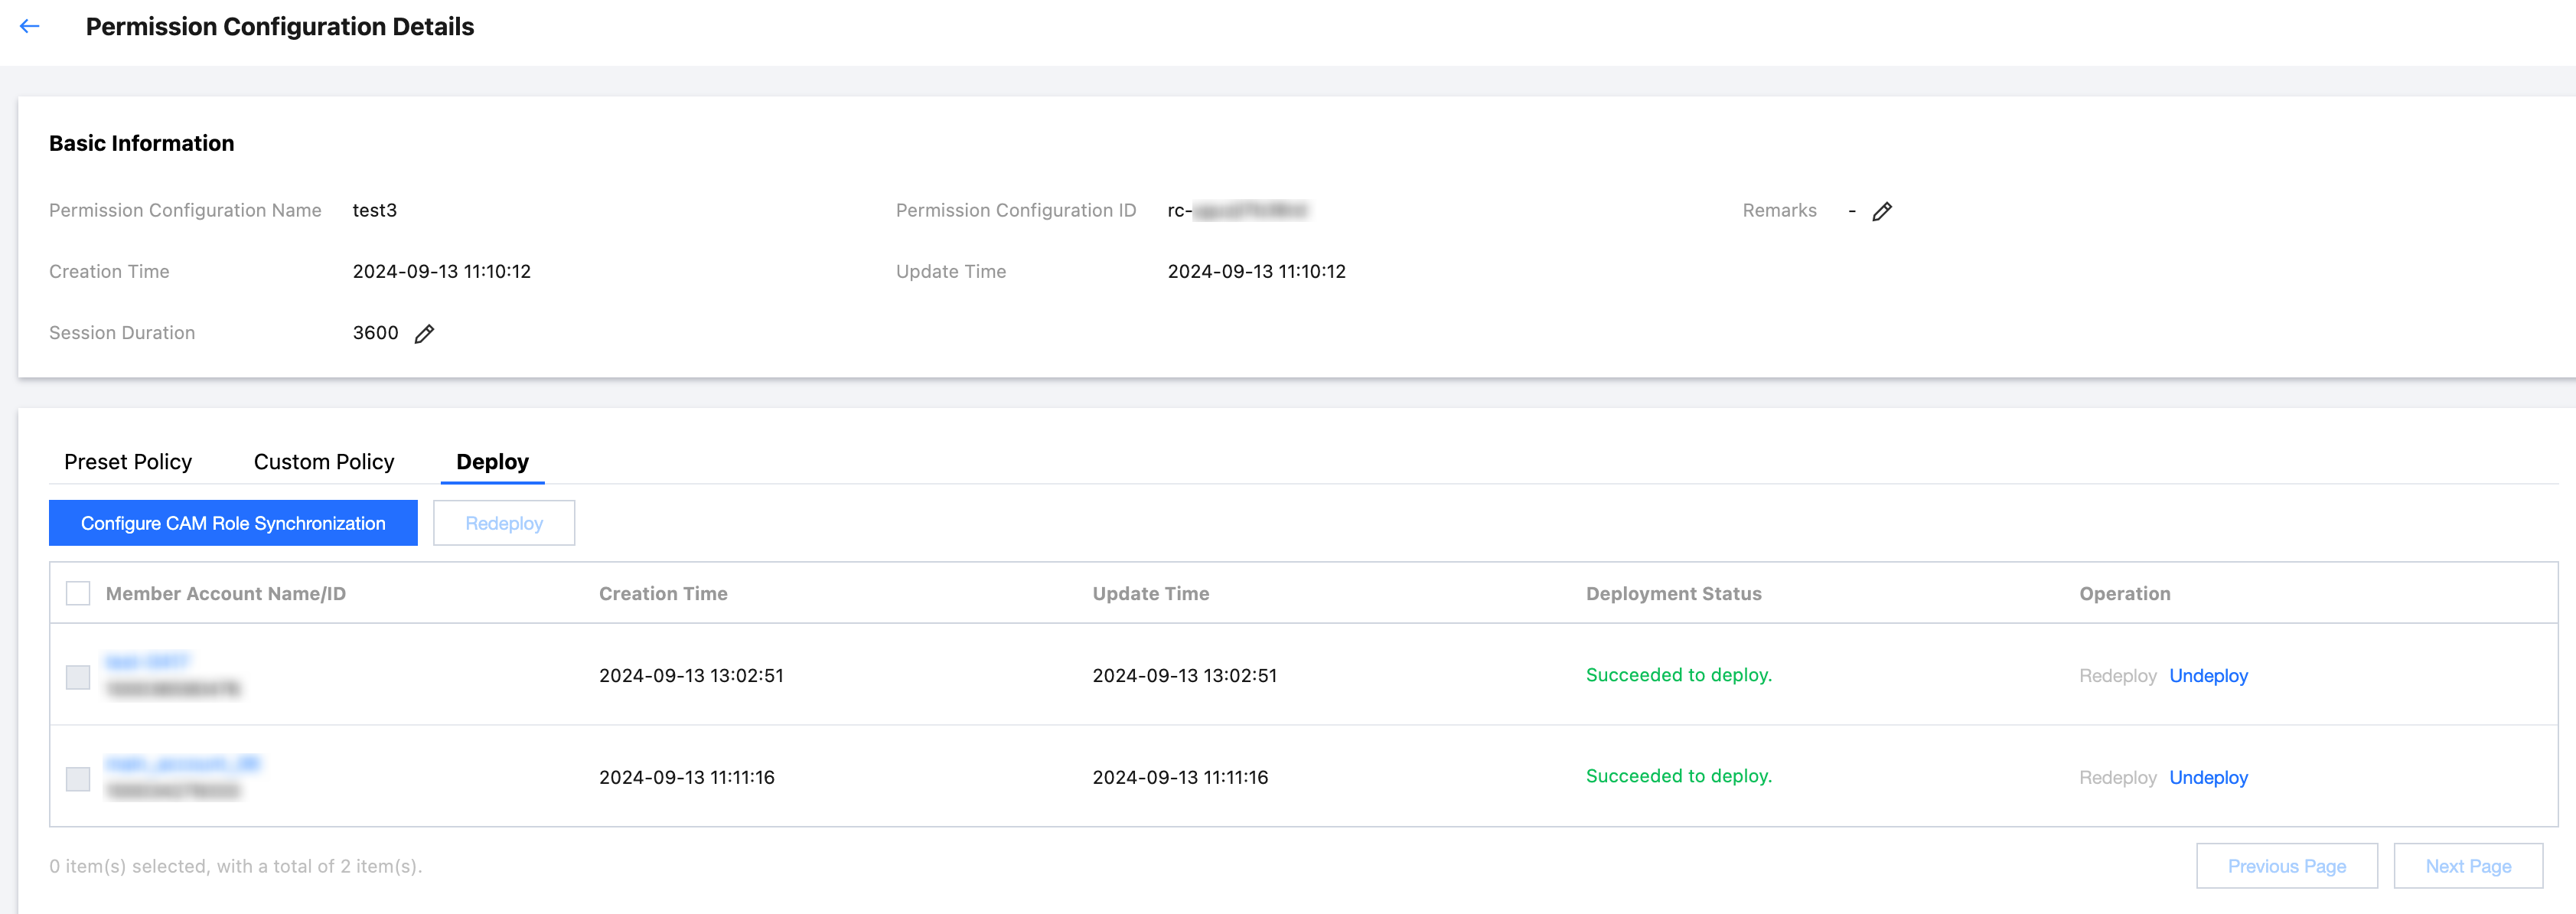Switch to Preset Policy tab
This screenshot has width=2576, height=914.
tap(128, 462)
